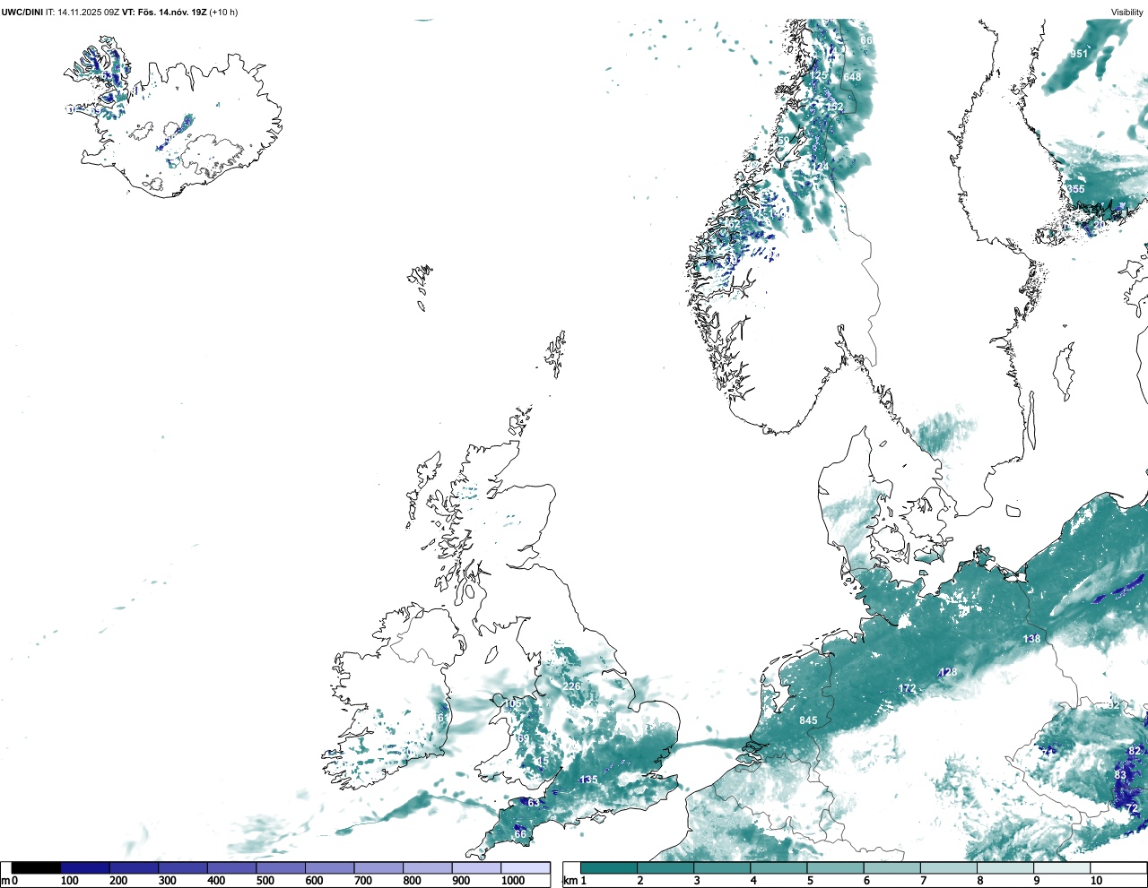Click the '226' value over northern England
Screen dimensions: 1148x888
click(x=571, y=686)
